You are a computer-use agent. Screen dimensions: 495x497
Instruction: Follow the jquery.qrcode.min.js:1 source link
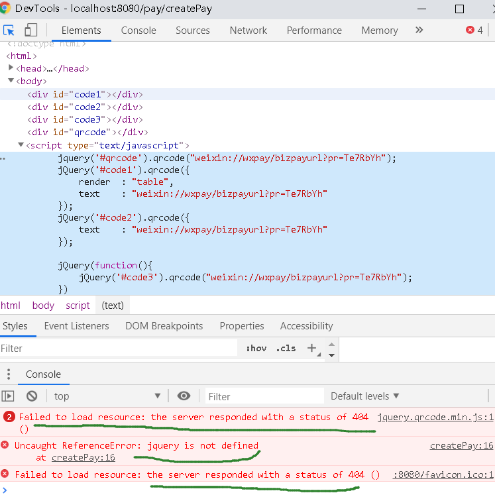(435, 417)
